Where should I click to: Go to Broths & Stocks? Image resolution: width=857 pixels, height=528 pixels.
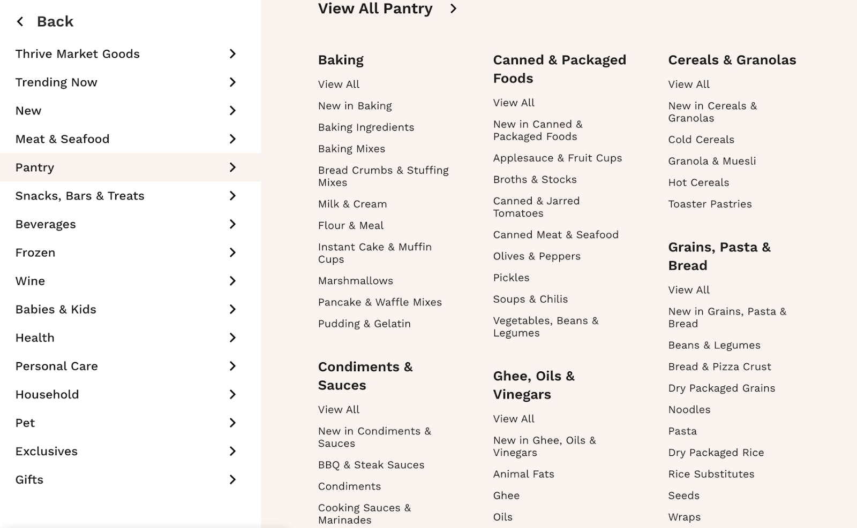tap(535, 180)
